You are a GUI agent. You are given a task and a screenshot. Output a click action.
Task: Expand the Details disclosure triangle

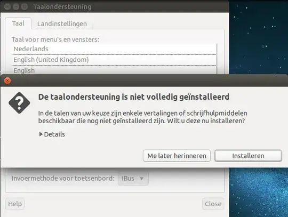tap(41, 134)
